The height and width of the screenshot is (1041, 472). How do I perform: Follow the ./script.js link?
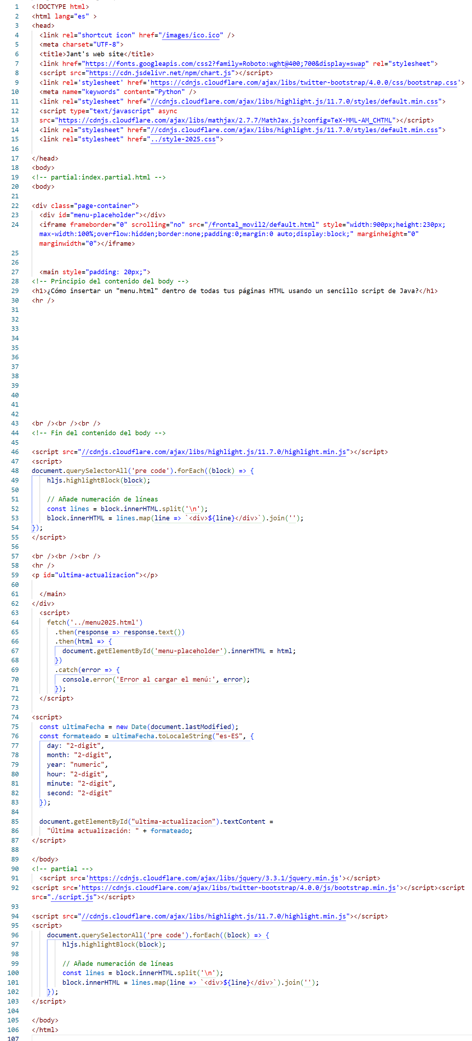pos(72,897)
